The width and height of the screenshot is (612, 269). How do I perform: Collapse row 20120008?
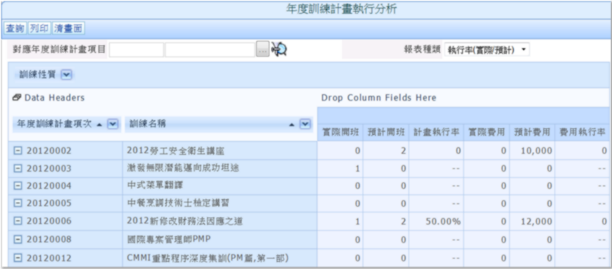(18, 239)
